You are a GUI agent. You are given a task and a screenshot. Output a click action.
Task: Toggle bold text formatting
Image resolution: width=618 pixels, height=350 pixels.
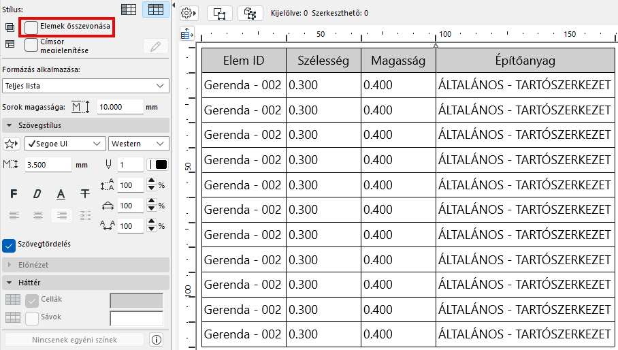point(14,194)
